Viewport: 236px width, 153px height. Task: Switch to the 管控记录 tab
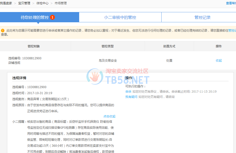[x=202, y=18]
